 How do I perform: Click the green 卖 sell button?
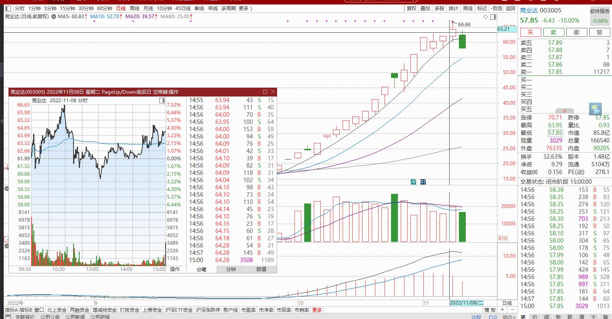[553, 32]
